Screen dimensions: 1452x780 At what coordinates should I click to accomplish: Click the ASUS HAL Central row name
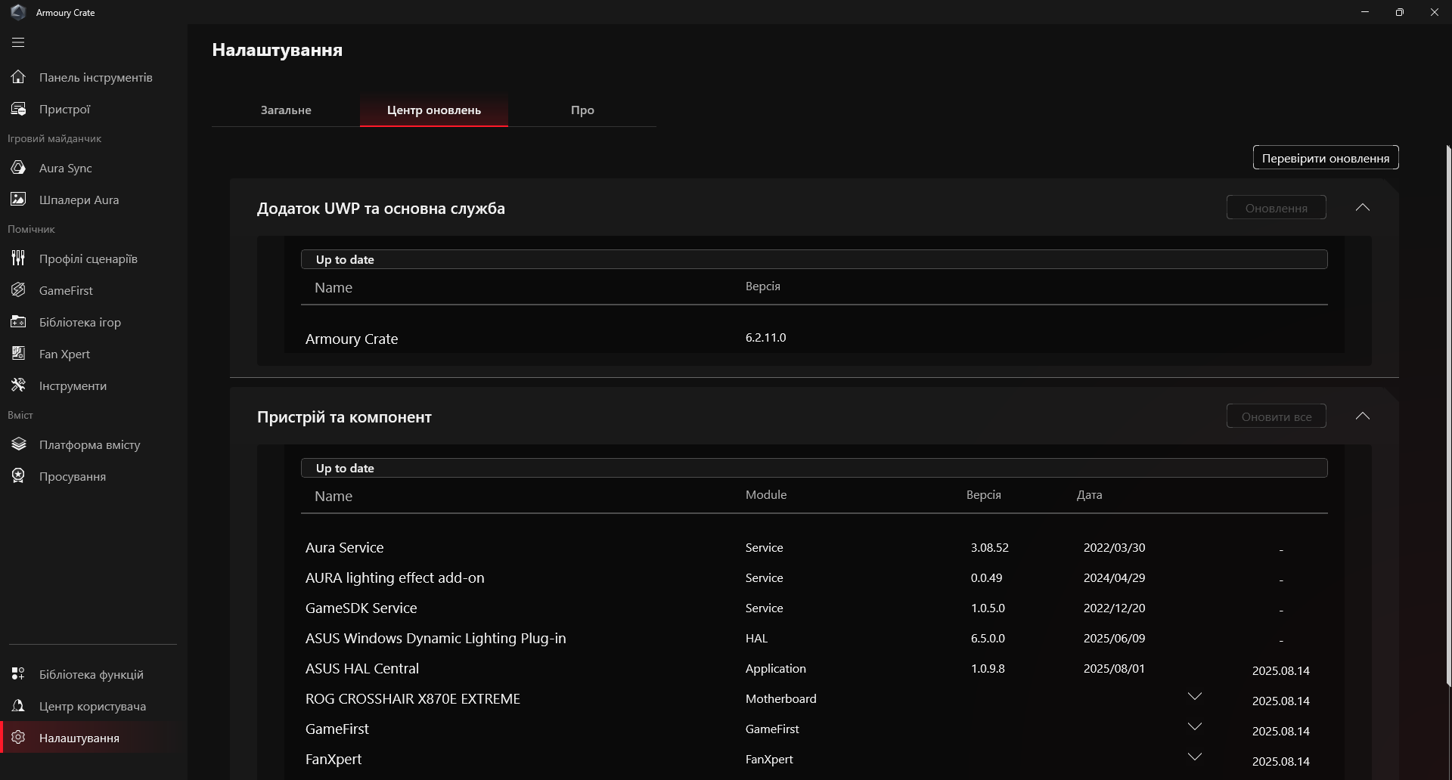tap(361, 668)
